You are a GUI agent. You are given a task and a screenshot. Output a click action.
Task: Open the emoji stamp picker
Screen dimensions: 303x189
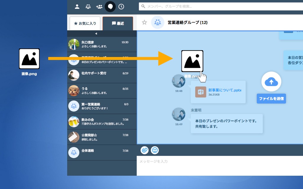tap(155, 150)
